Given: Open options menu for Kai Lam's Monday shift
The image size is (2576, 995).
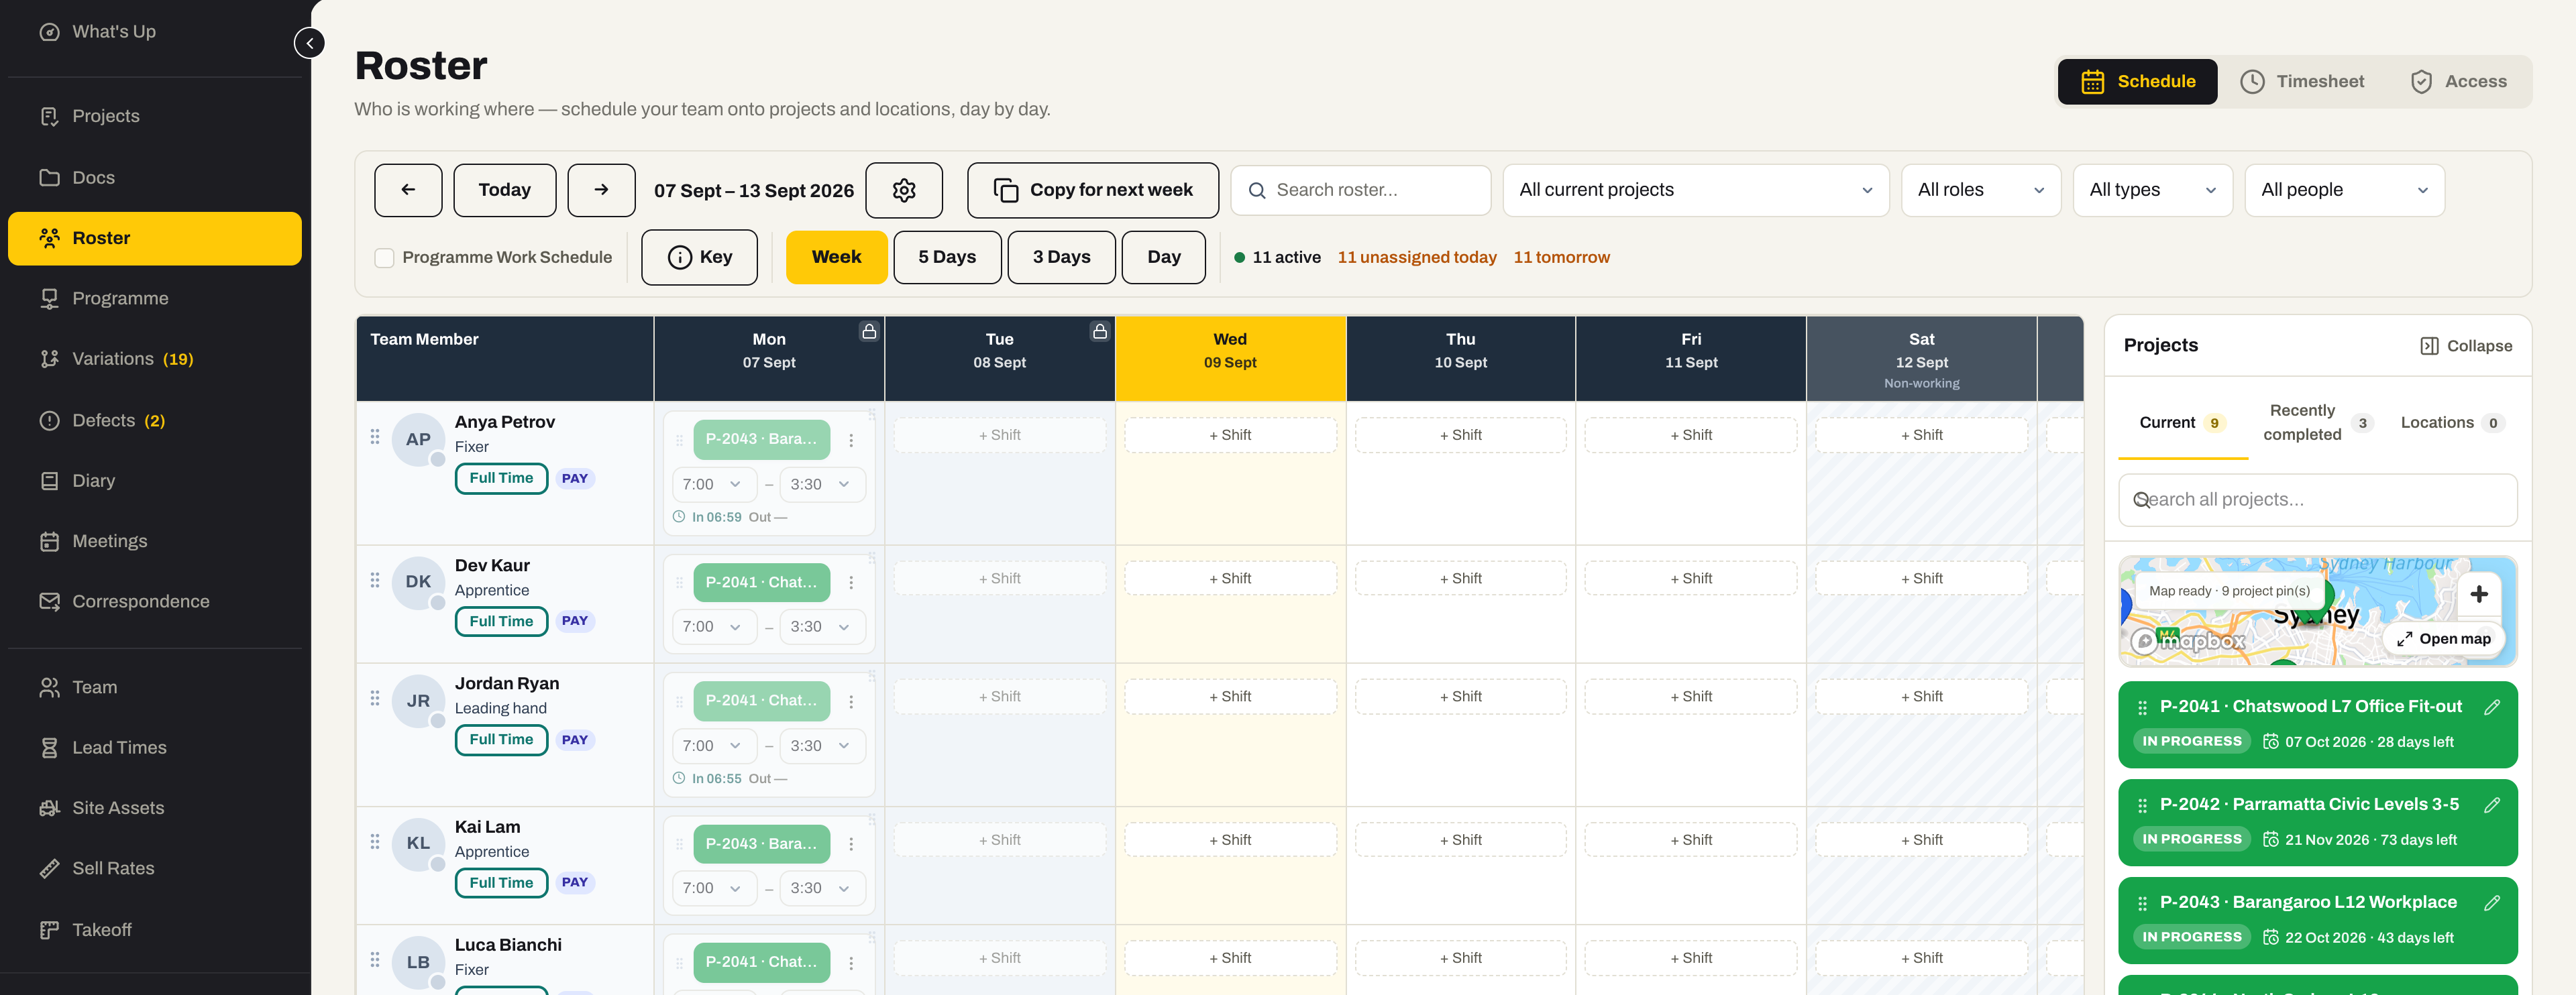Looking at the screenshot, I should pos(851,844).
